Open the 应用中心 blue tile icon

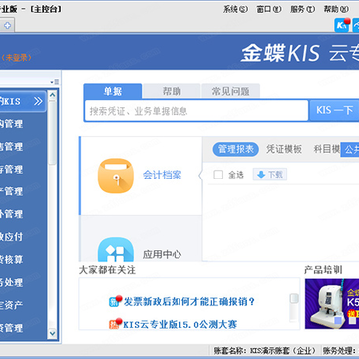[x=116, y=249]
